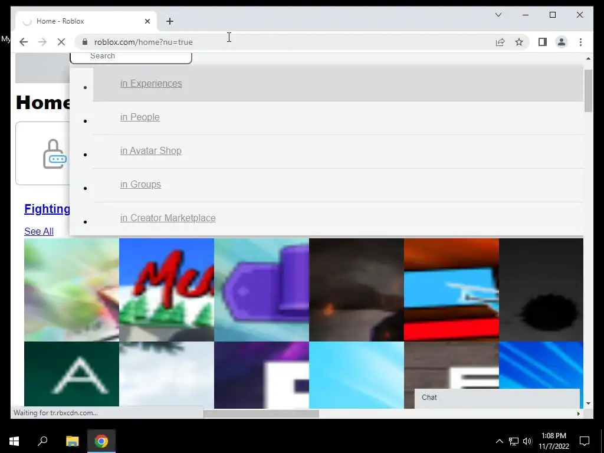Open the Windows Start menu
This screenshot has width=604, height=453.
click(x=14, y=441)
